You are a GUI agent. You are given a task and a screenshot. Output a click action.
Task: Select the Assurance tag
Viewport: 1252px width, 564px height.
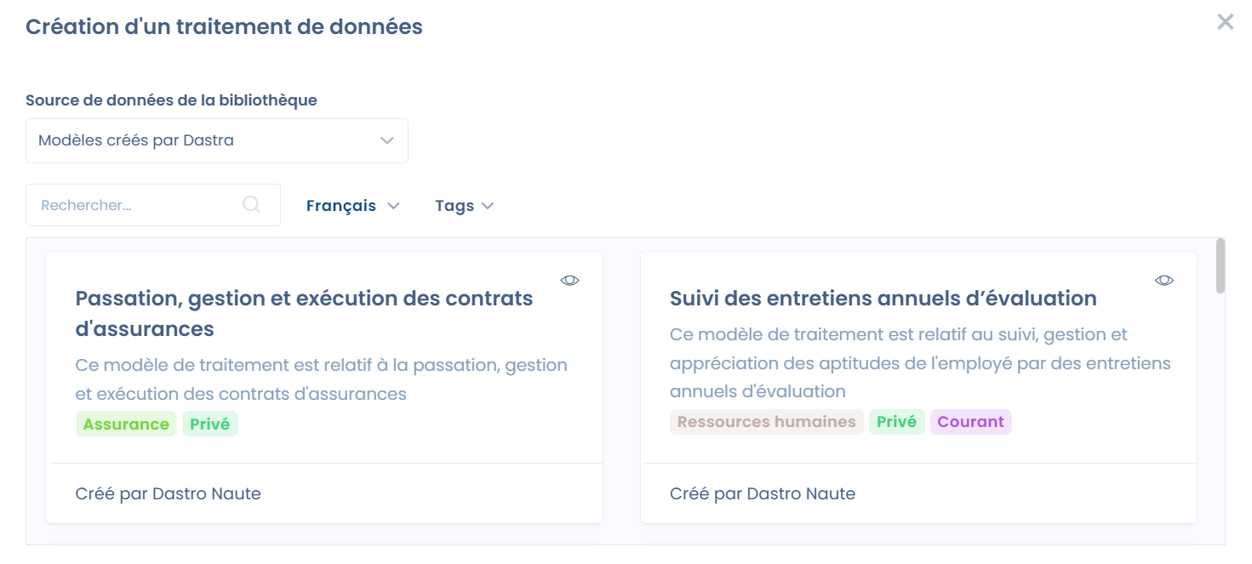tap(126, 424)
